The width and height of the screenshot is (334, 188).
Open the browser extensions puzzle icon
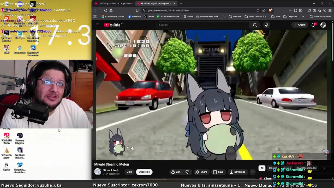pos(295,10)
